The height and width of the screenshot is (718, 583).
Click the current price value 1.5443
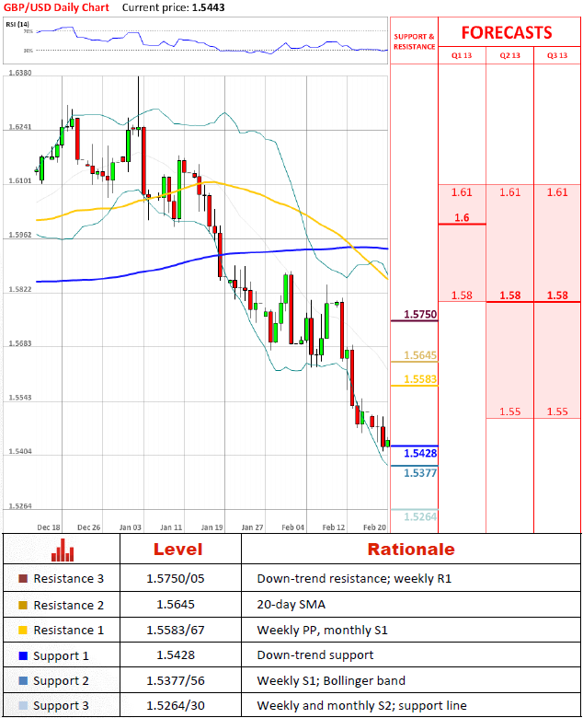point(208,7)
